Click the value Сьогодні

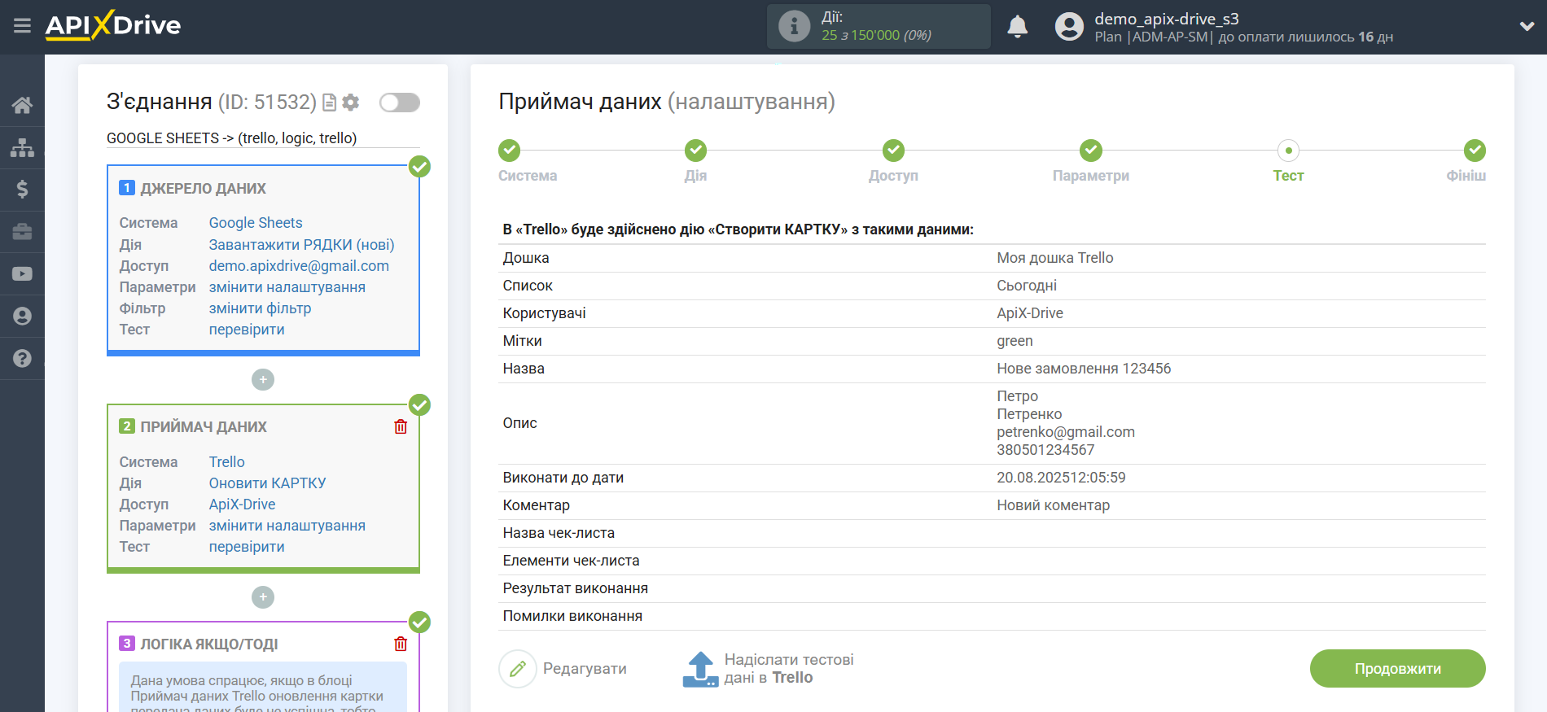pyautogui.click(x=1027, y=286)
